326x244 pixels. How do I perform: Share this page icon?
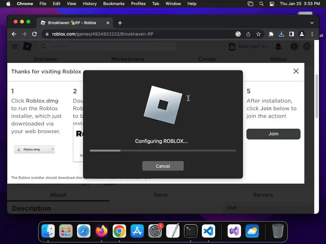[x=248, y=34]
